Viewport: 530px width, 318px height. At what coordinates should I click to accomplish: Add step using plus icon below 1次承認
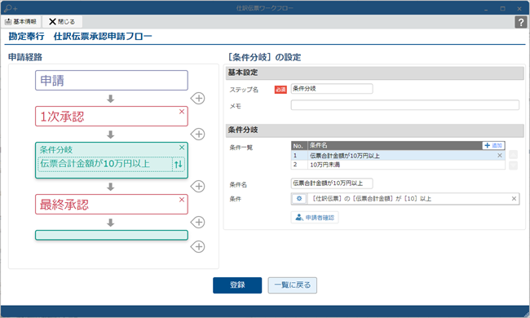click(198, 135)
